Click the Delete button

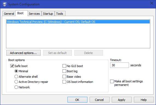click(x=89, y=53)
